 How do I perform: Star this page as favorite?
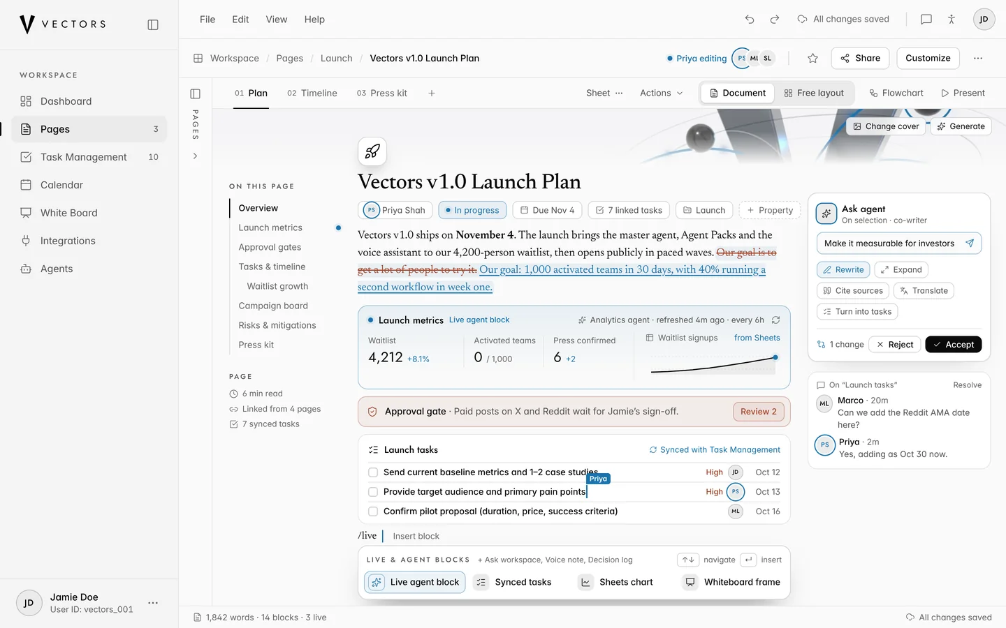click(812, 59)
